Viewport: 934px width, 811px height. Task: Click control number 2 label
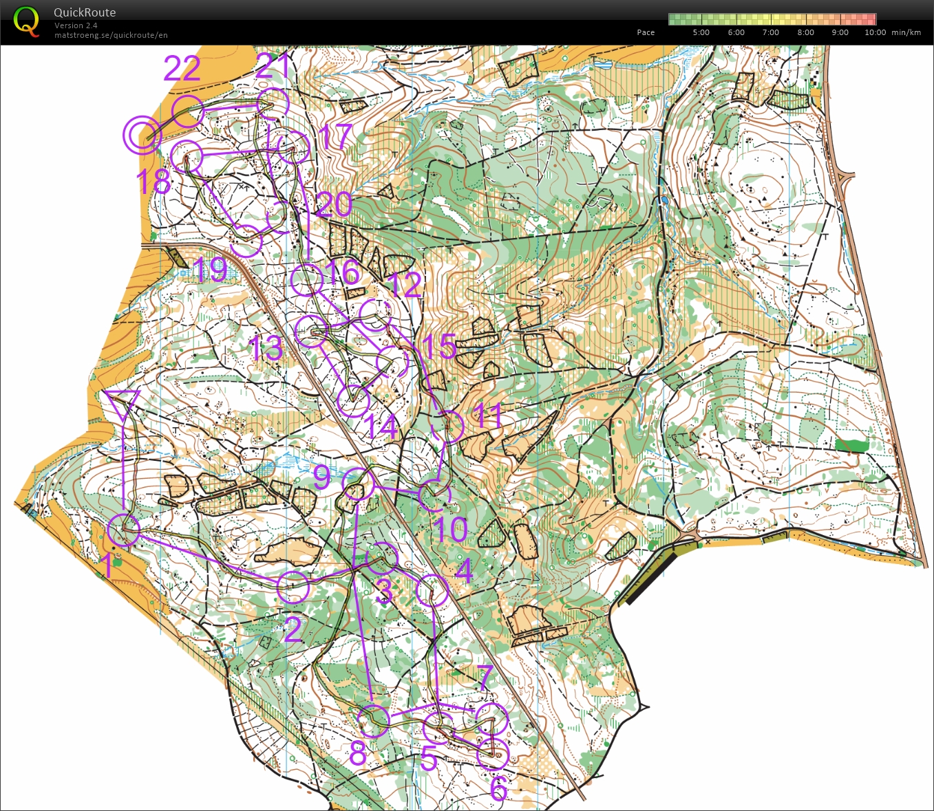[x=293, y=630]
